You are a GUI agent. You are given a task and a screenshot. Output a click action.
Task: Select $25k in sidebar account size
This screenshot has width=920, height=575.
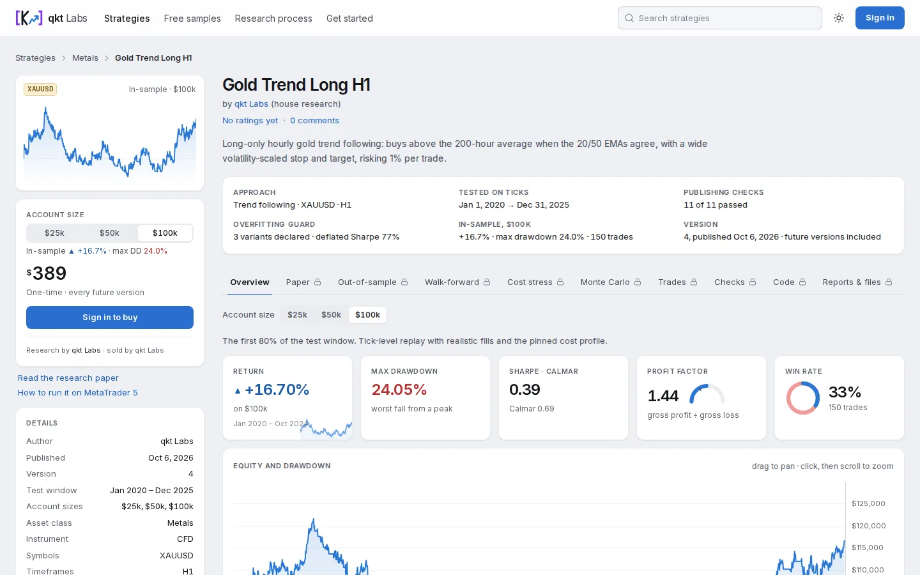(54, 233)
